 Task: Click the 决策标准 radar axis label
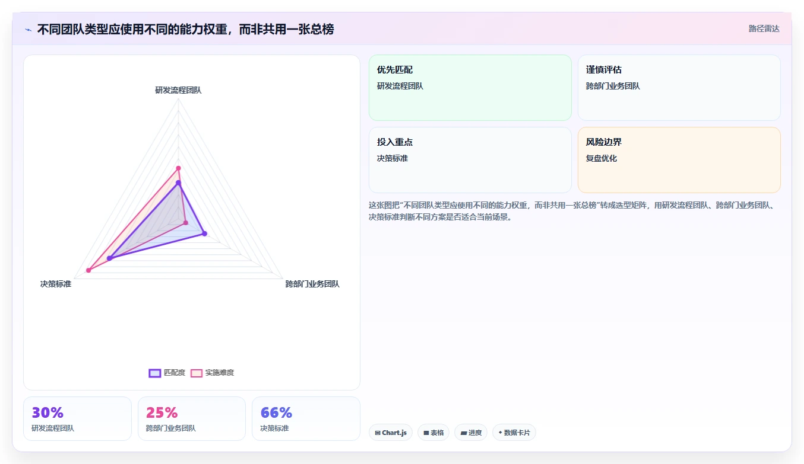click(x=56, y=284)
